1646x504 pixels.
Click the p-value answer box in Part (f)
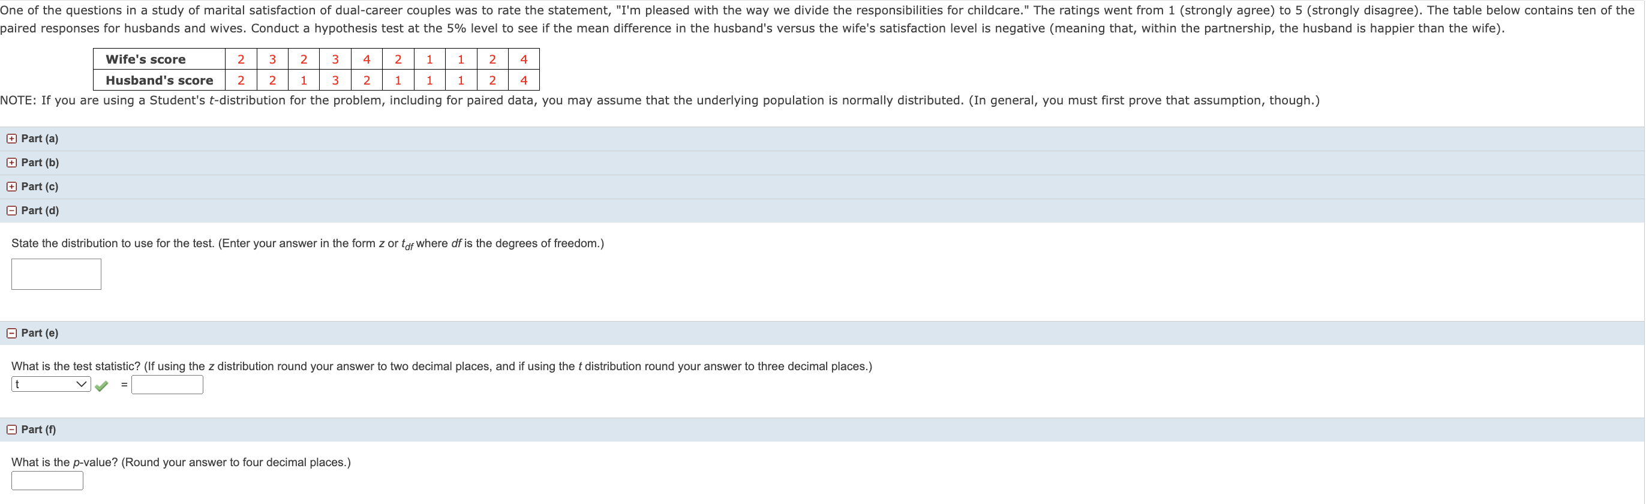coord(47,480)
